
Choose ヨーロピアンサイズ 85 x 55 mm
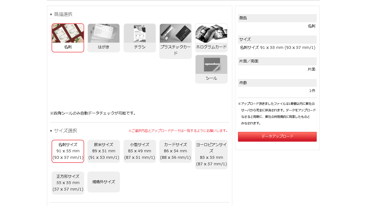pos(211,154)
